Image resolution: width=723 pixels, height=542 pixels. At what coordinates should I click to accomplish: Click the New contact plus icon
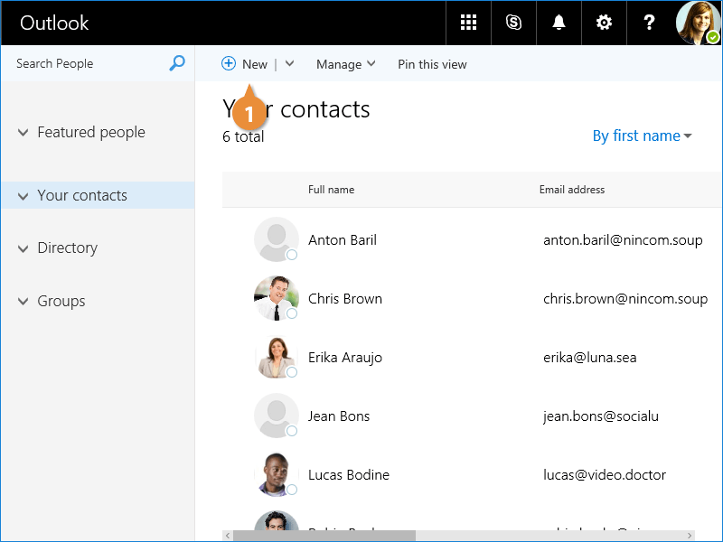pos(229,64)
